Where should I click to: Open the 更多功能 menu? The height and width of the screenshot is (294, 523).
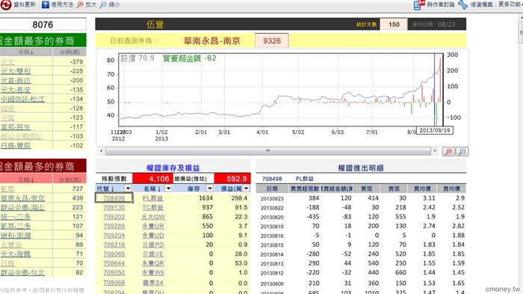[x=510, y=4]
